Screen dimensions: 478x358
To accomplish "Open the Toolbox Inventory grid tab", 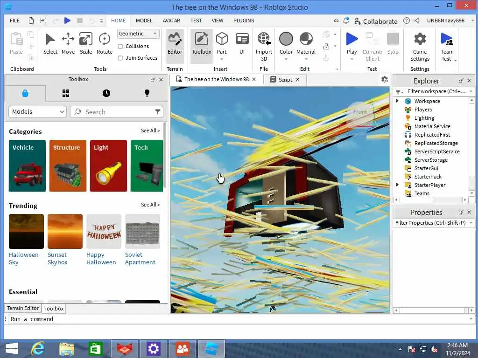I will tap(66, 93).
